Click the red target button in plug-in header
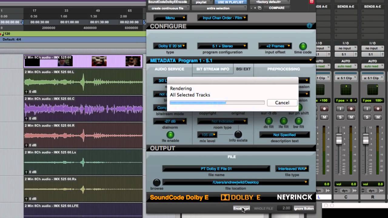 coord(311,2)
